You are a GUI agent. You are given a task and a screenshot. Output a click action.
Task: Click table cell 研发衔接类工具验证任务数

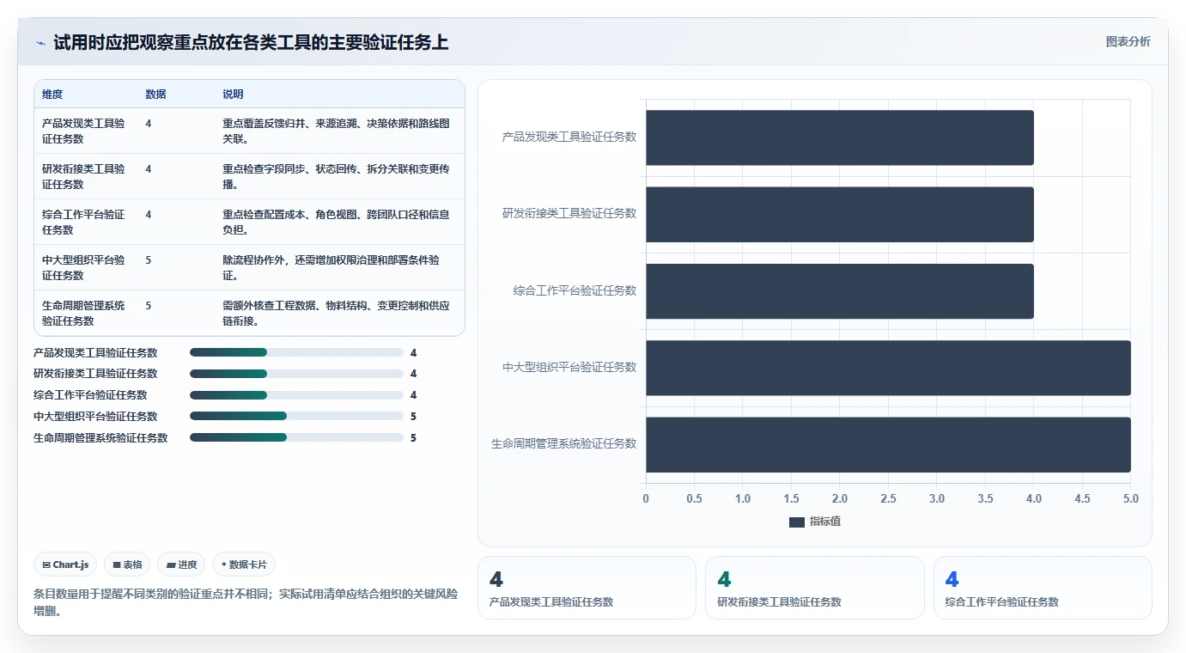point(85,176)
